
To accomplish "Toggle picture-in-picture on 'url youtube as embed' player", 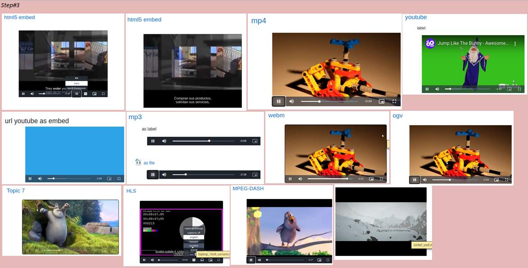I will click(109, 178).
